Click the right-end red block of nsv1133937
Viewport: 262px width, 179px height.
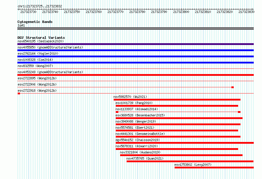[239, 112]
